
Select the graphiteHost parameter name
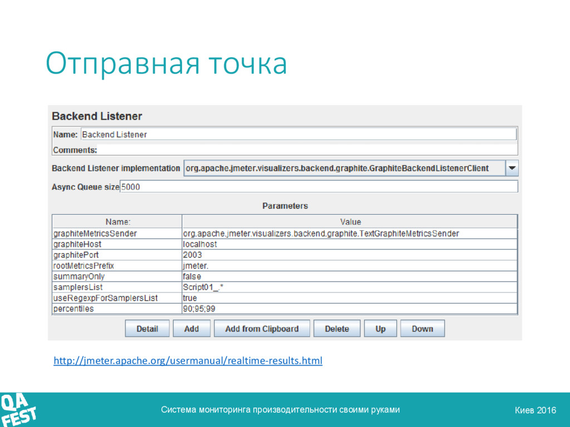click(117, 244)
